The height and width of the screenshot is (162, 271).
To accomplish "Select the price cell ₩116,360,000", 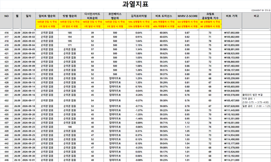I will (x=232, y=127).
